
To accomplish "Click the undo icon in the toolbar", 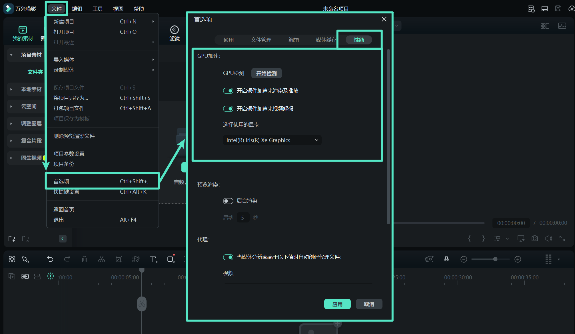I will coord(50,259).
